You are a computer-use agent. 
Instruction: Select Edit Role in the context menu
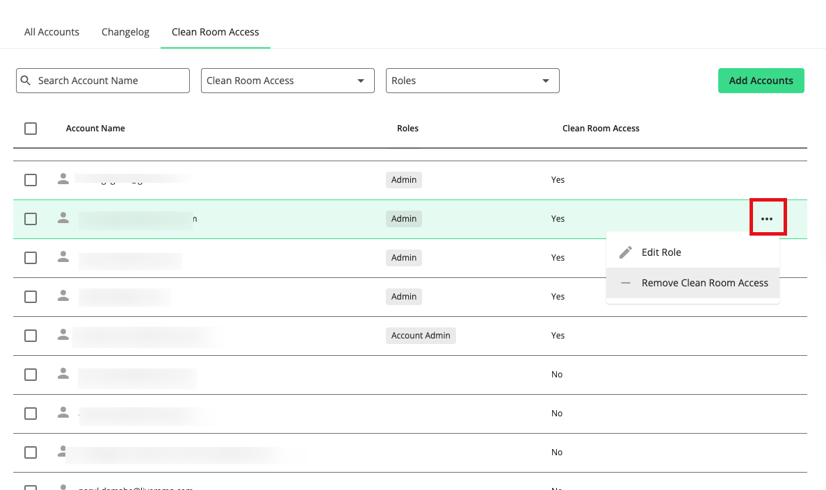[661, 252]
